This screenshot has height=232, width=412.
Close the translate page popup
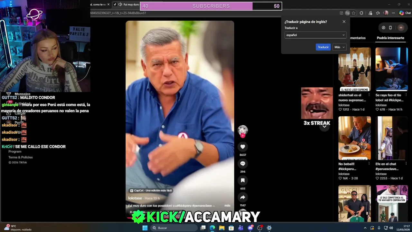pos(344,22)
